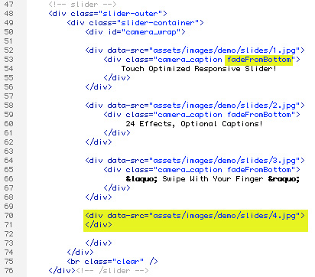
Task: Click the highlighted fadeFromBottom class on line 53
Action: 259,60
